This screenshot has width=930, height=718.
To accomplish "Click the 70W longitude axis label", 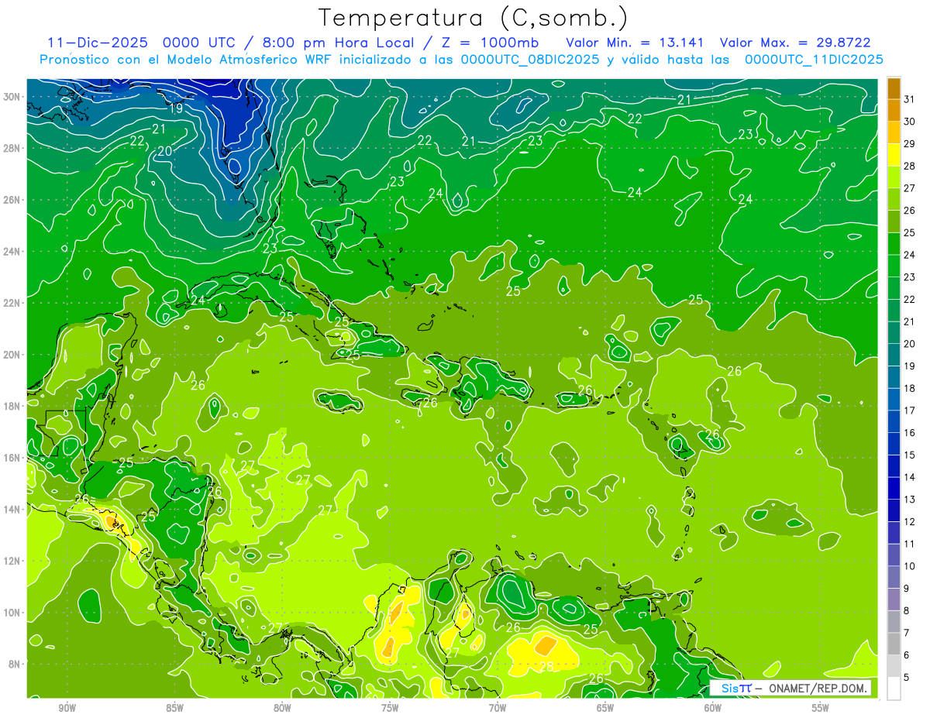I will pyautogui.click(x=498, y=708).
